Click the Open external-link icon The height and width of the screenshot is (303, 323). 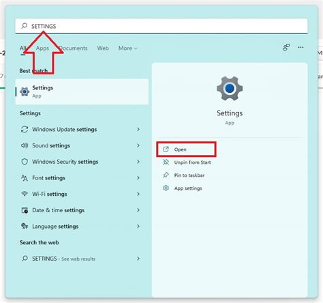pos(166,149)
